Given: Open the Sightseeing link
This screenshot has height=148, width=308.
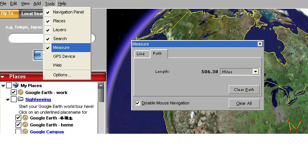Looking at the screenshot, I should point(38,99).
